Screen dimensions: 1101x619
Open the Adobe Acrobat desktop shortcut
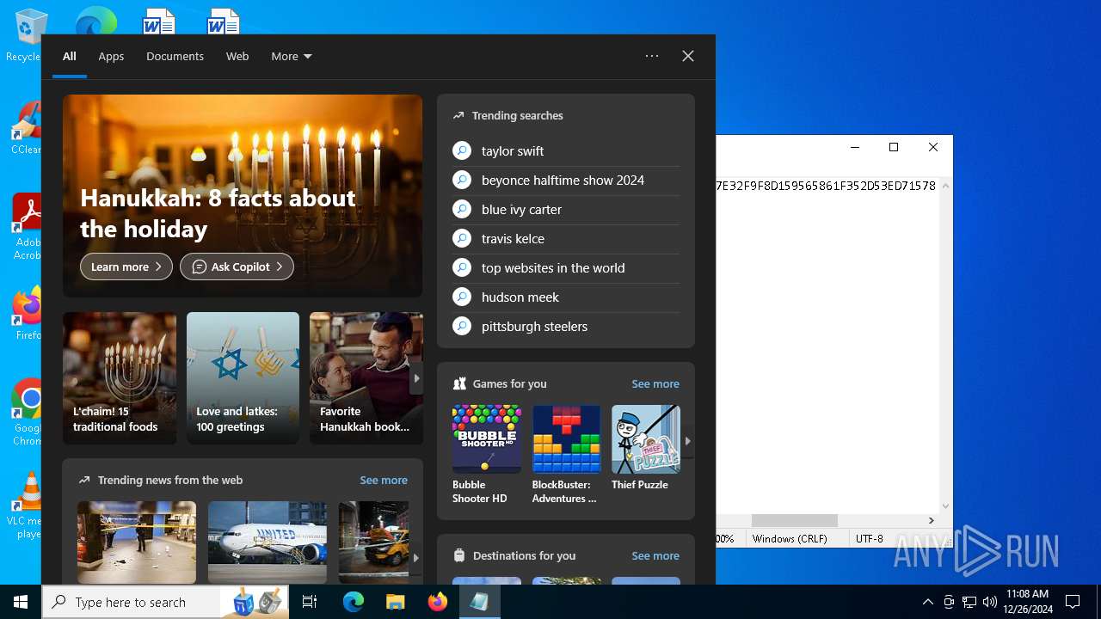(26, 226)
